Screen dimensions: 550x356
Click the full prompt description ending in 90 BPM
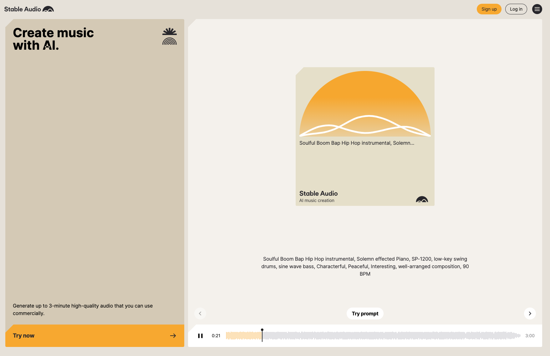pos(365,266)
